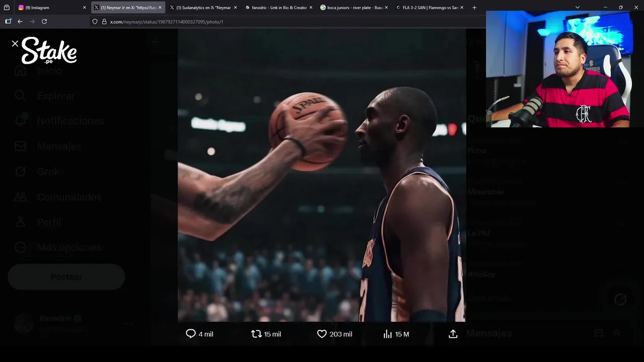
Task: Close the FLA 3-2 SAN Flamengo tab
Action: point(462,8)
